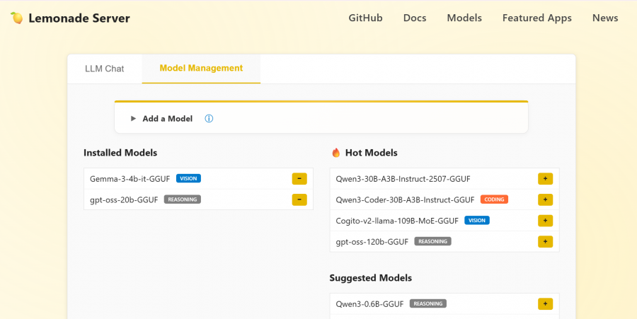
Task: Open the Models navigation link
Action: (x=464, y=18)
